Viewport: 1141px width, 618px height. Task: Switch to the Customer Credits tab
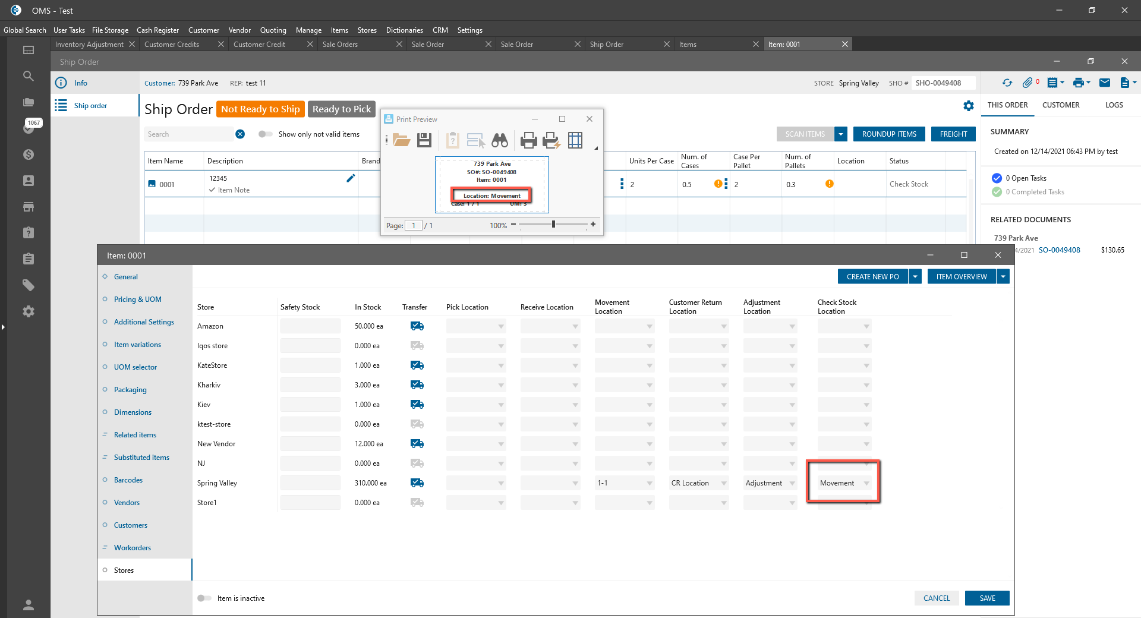coord(172,45)
